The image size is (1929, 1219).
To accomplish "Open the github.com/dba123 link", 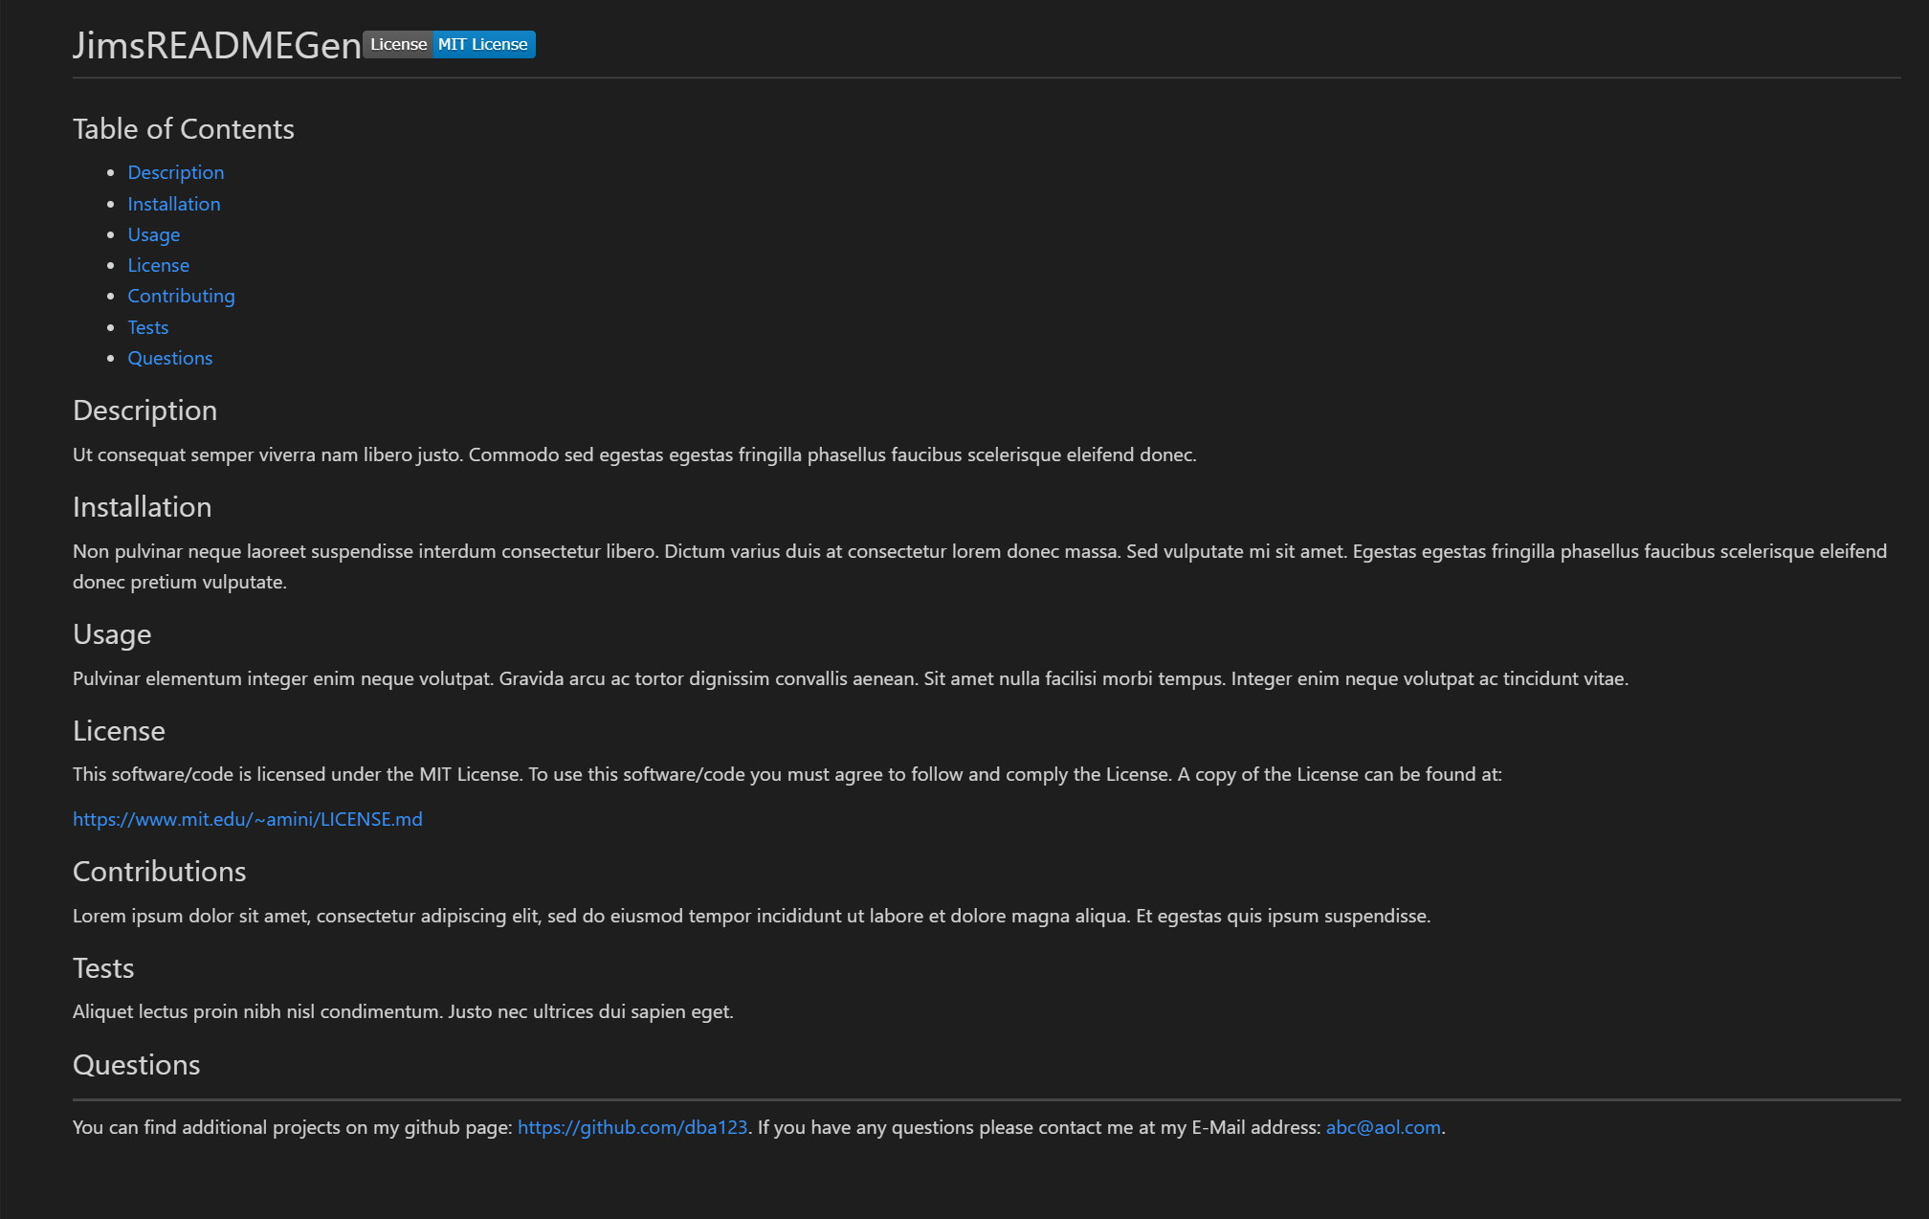I will coord(632,1127).
